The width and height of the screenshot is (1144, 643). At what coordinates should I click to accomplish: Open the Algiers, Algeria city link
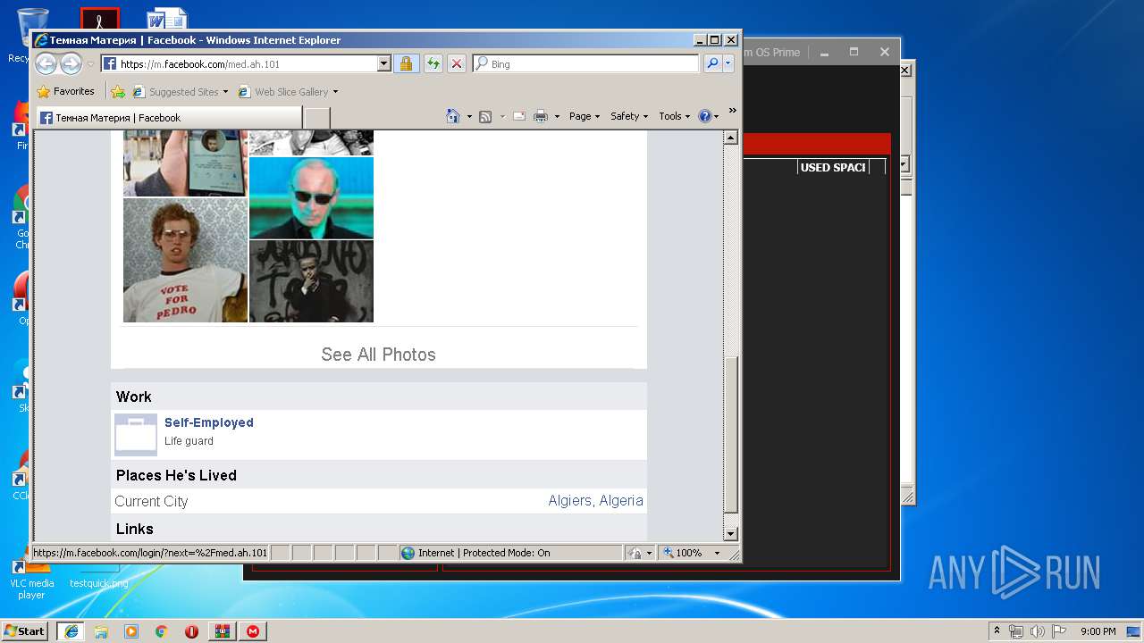[595, 501]
